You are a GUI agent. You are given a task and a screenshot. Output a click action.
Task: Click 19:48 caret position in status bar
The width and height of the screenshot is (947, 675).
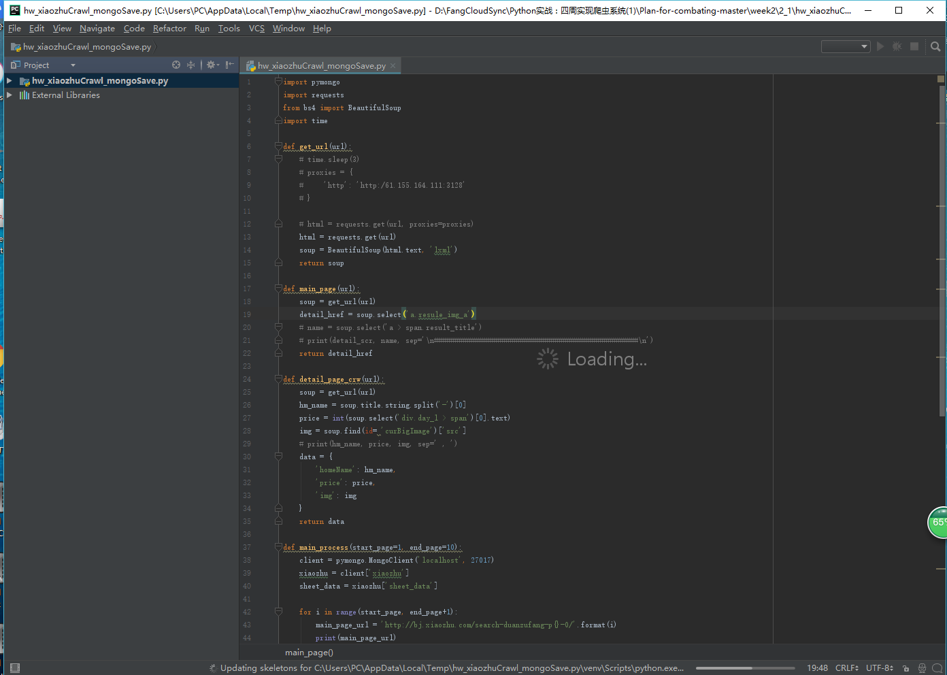coord(817,668)
